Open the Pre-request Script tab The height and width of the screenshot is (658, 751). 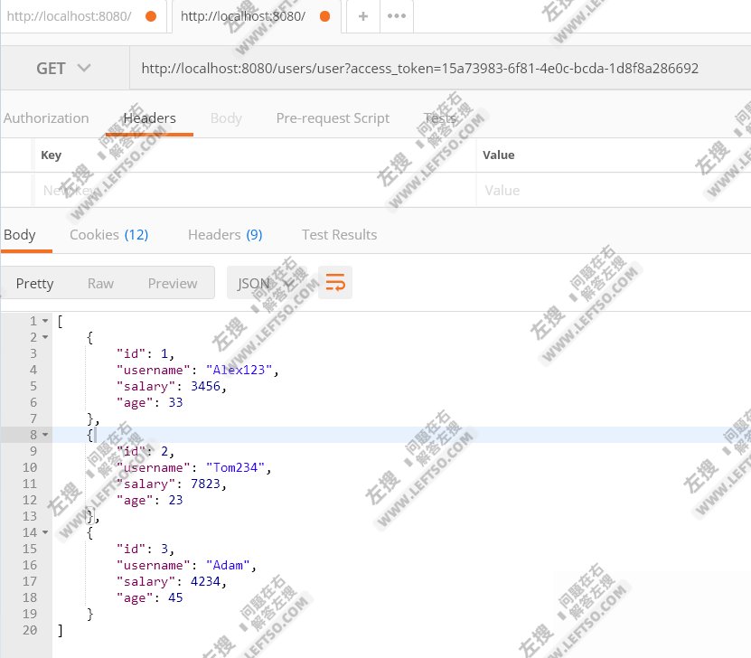tap(333, 117)
